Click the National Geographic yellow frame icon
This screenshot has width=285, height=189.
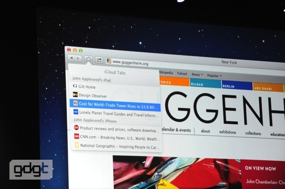pos(77,145)
